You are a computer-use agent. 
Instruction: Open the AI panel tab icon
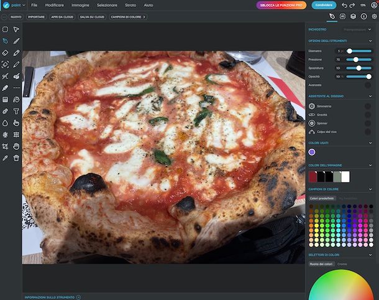(342, 16)
